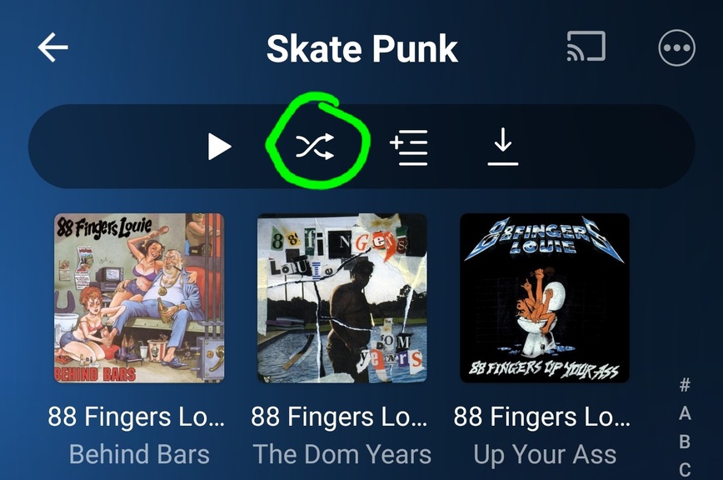723x480 pixels.
Task: Select the Up Your Ass album title
Action: pos(545,455)
